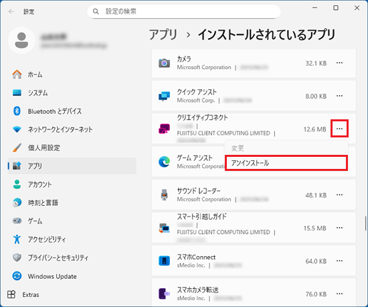Screen dimensions: 368x307
Task: Open プライバシーとセキュリティ settings
Action: 72,257
